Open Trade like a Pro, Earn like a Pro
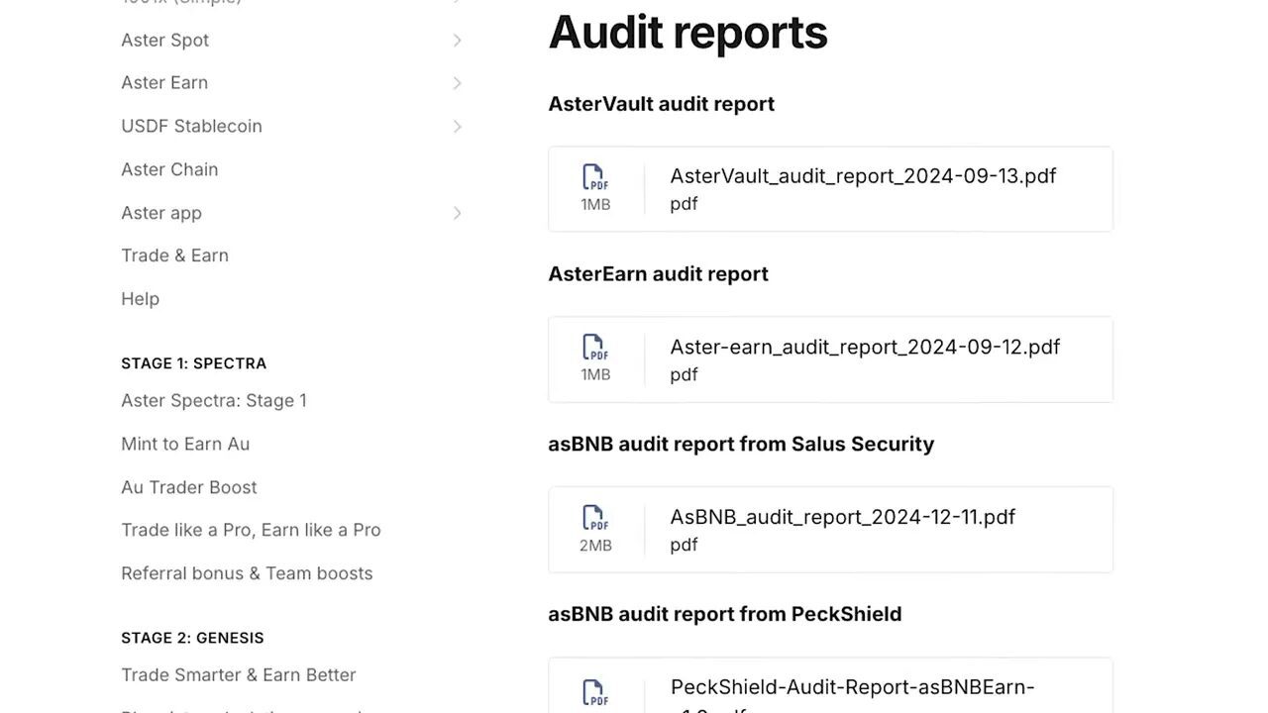 point(251,530)
